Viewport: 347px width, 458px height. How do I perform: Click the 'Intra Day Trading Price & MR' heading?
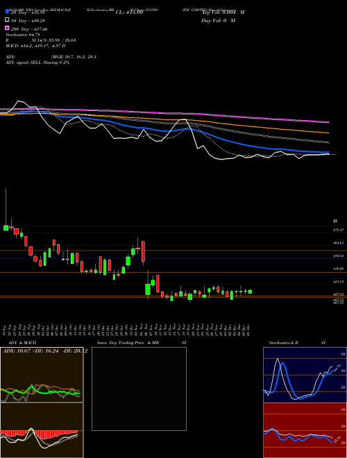128,343
